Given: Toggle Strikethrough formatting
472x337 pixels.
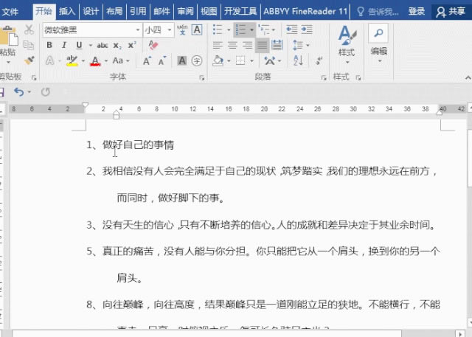Looking at the screenshot, I should pos(103,46).
